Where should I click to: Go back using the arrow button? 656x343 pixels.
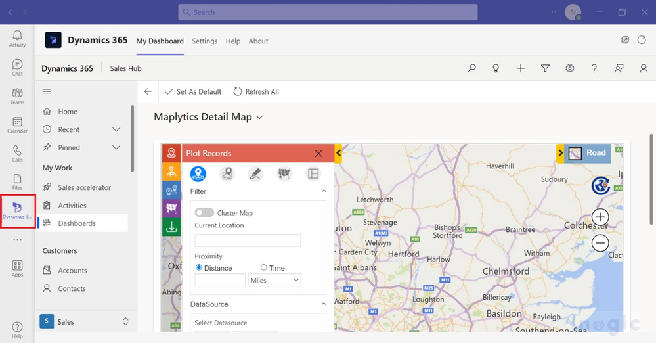[x=148, y=91]
